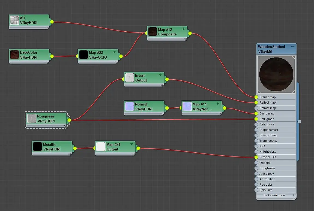
Task: Click the Refl. gloss. input socket
Action: (x=256, y=119)
